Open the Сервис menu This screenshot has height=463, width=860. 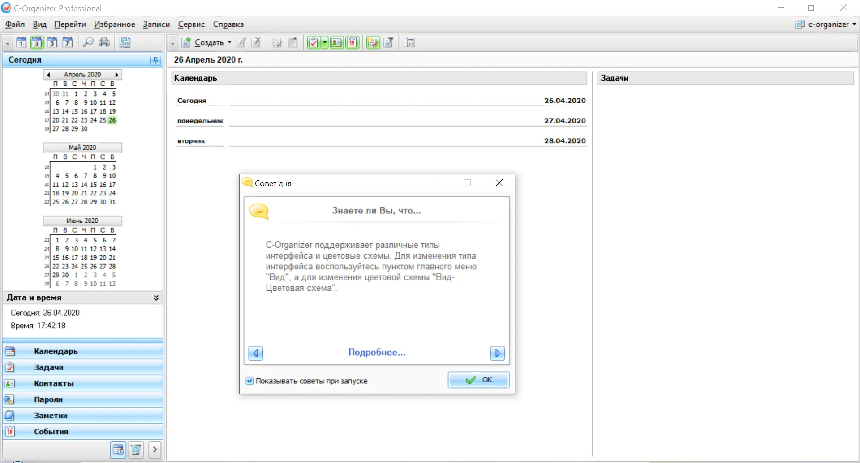click(191, 25)
